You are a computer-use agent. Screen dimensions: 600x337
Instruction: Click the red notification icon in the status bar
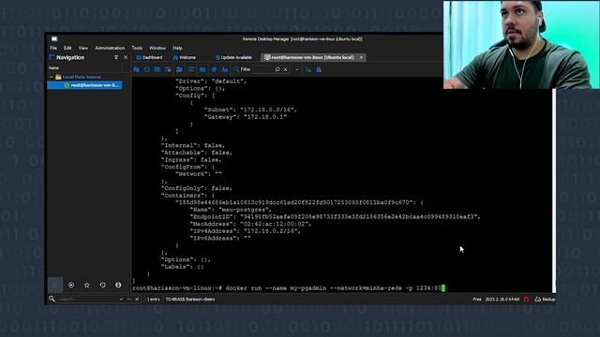point(527,300)
